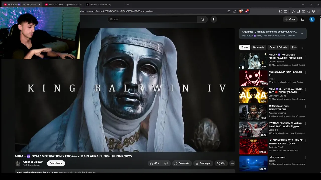Screen dimensions: 321x180
Task: Open Brave Wallet icon
Action: pos(303,11)
